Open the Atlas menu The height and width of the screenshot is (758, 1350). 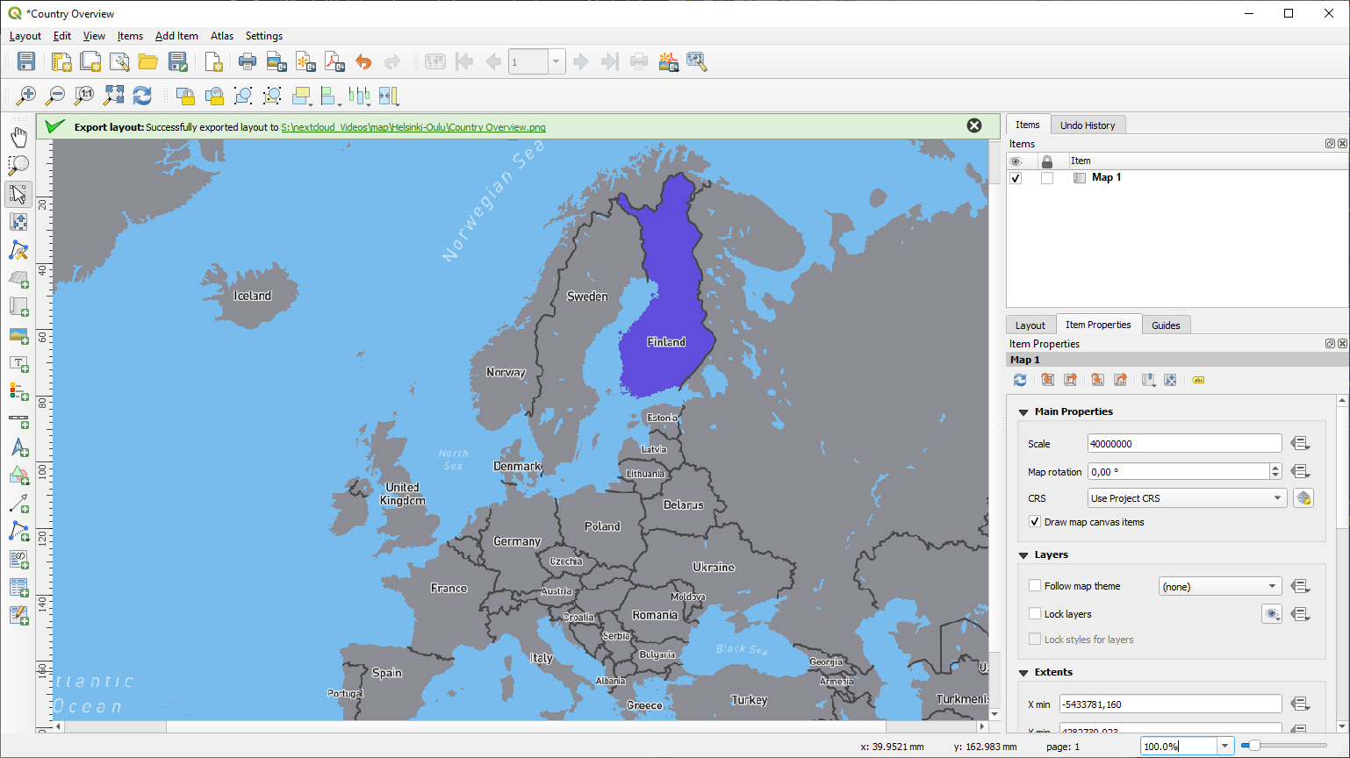point(221,36)
